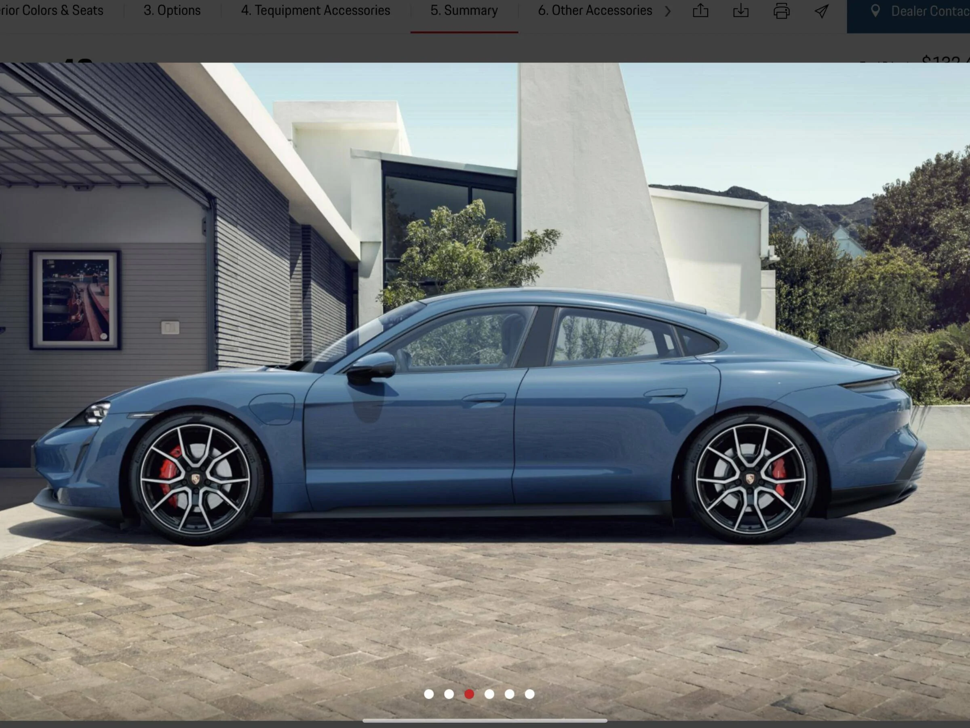Click the Taycan side-view image
The image size is (970, 728).
[x=485, y=391]
